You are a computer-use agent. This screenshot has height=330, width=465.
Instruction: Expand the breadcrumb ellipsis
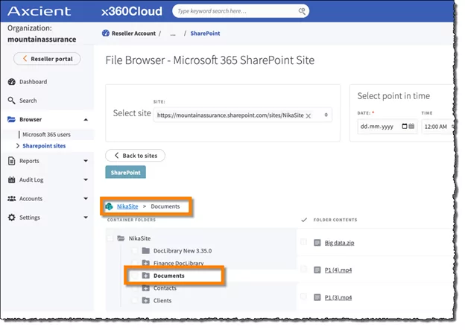click(x=173, y=34)
